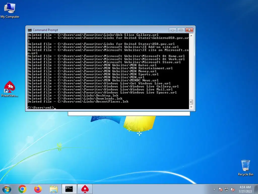Click the Command Prompt title text
Image resolution: width=258 pixels, height=194 pixels.
click(45, 30)
